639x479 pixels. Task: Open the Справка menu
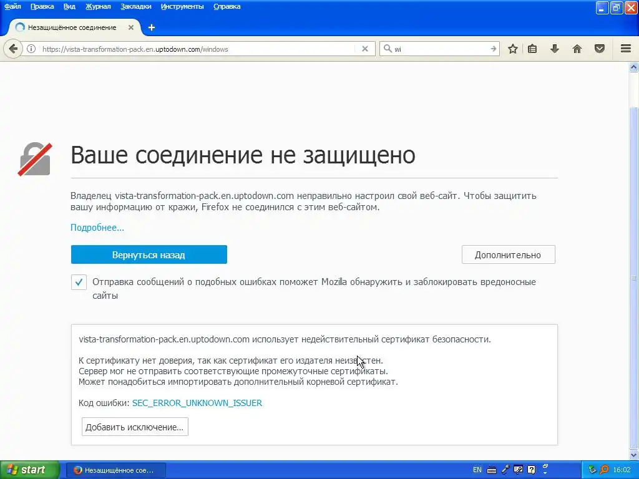(227, 6)
